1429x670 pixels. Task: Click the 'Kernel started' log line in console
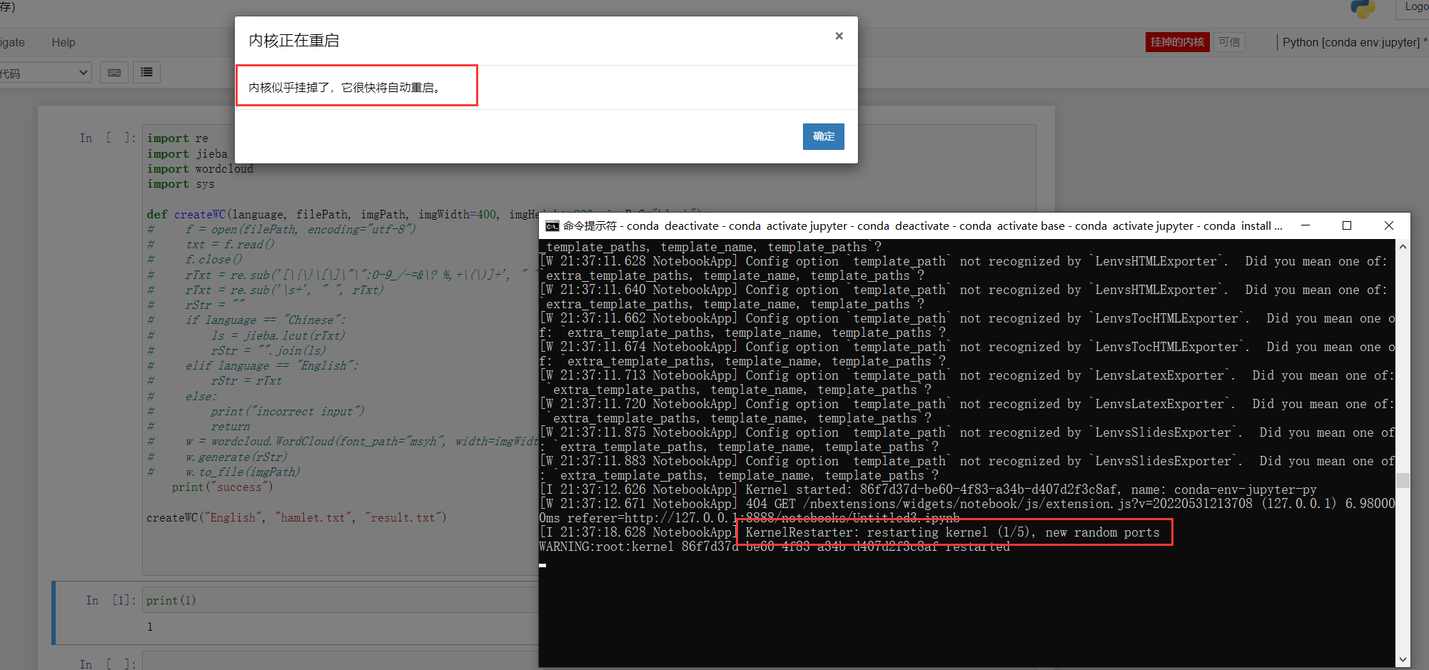click(928, 489)
